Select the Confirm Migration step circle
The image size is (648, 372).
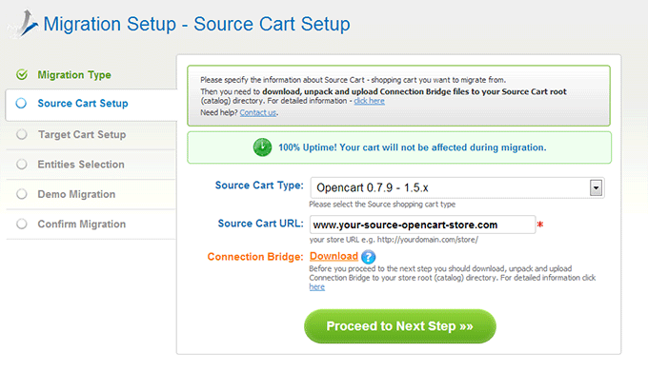pos(22,224)
